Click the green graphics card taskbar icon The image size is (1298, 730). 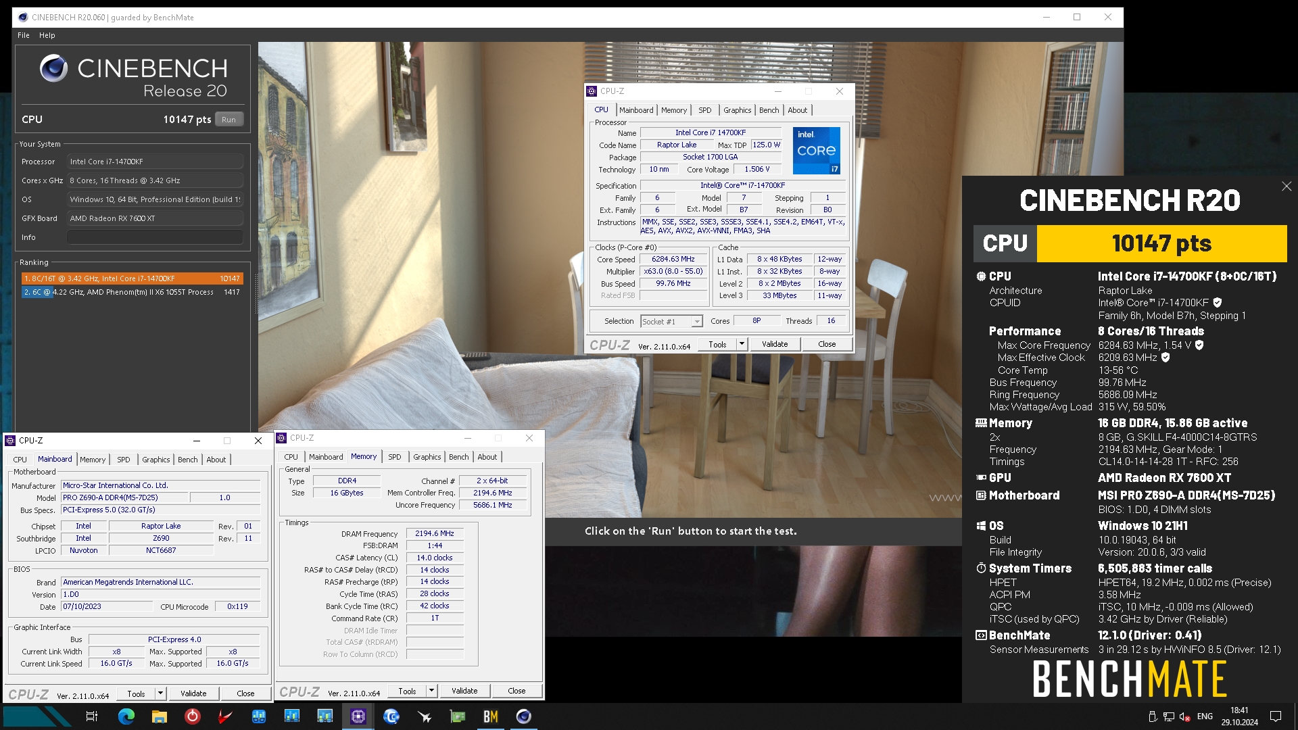click(x=458, y=716)
